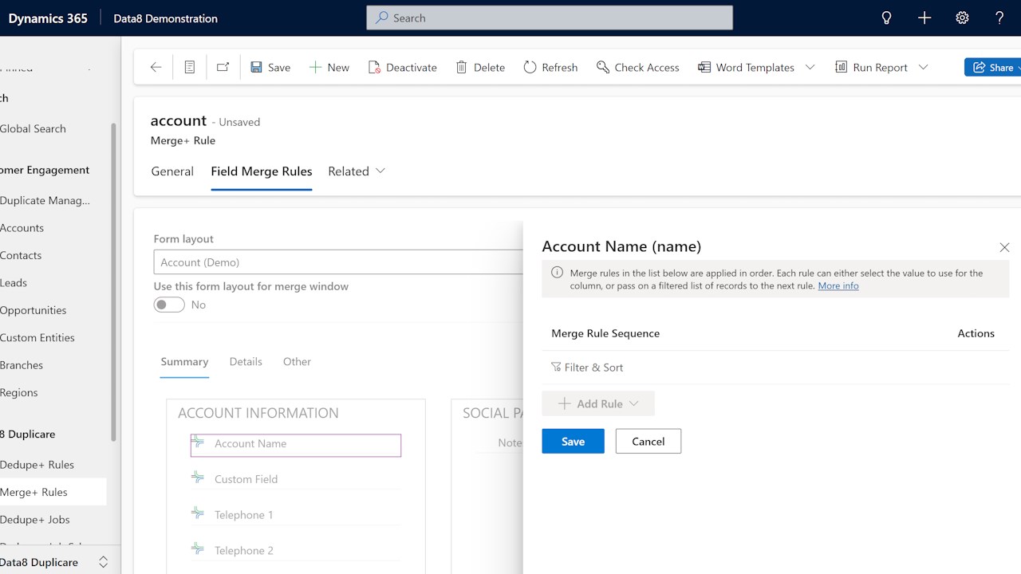
Task: Open Dedupe+ Jobs in the sidebar
Action: [35, 520]
